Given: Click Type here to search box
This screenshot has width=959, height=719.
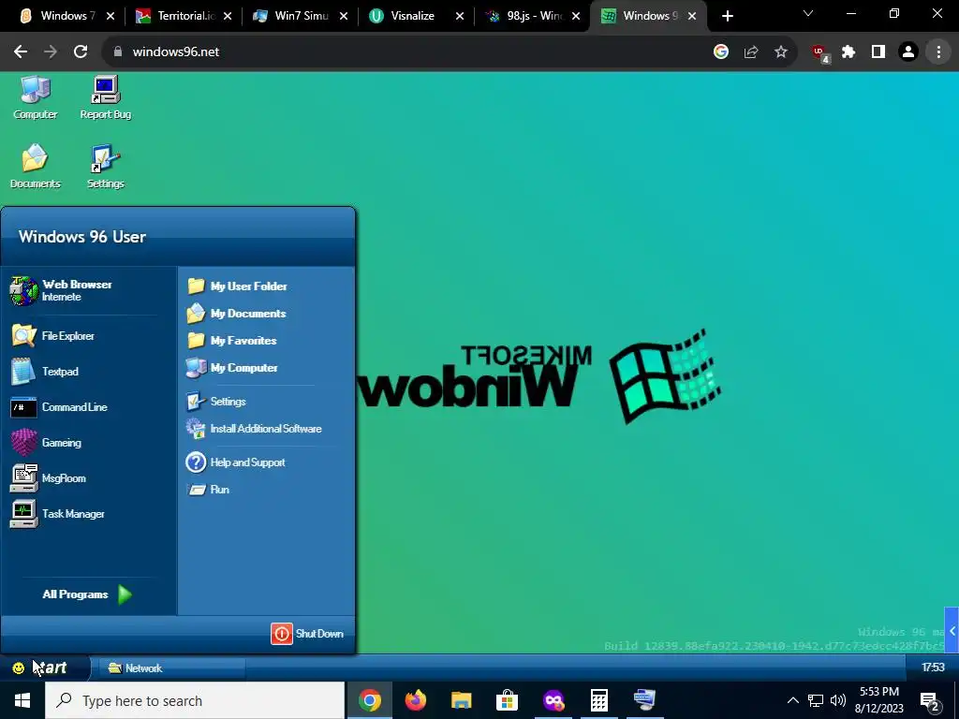Looking at the screenshot, I should click(195, 700).
